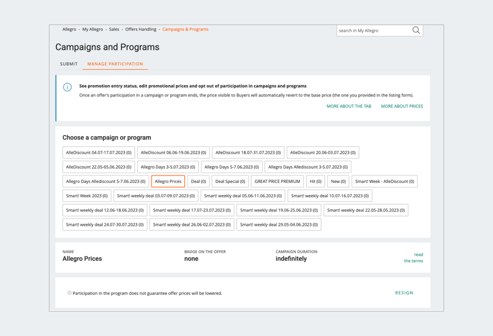The width and height of the screenshot is (493, 336).
Task: Open MORE ABOUT PRICES link
Action: coord(402,106)
